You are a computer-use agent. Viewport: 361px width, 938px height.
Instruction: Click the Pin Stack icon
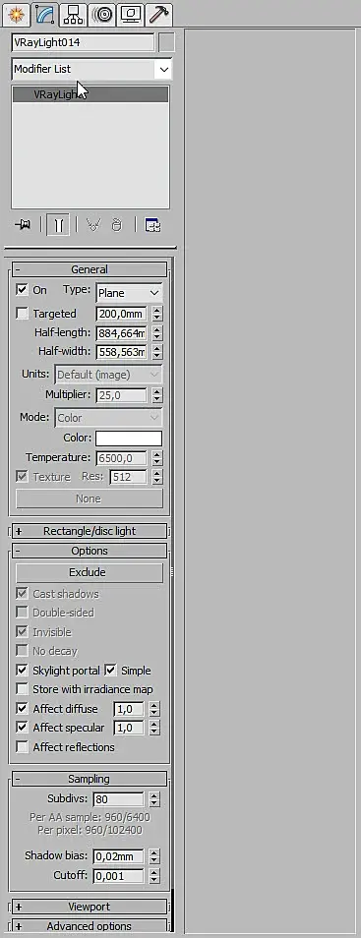point(23,225)
